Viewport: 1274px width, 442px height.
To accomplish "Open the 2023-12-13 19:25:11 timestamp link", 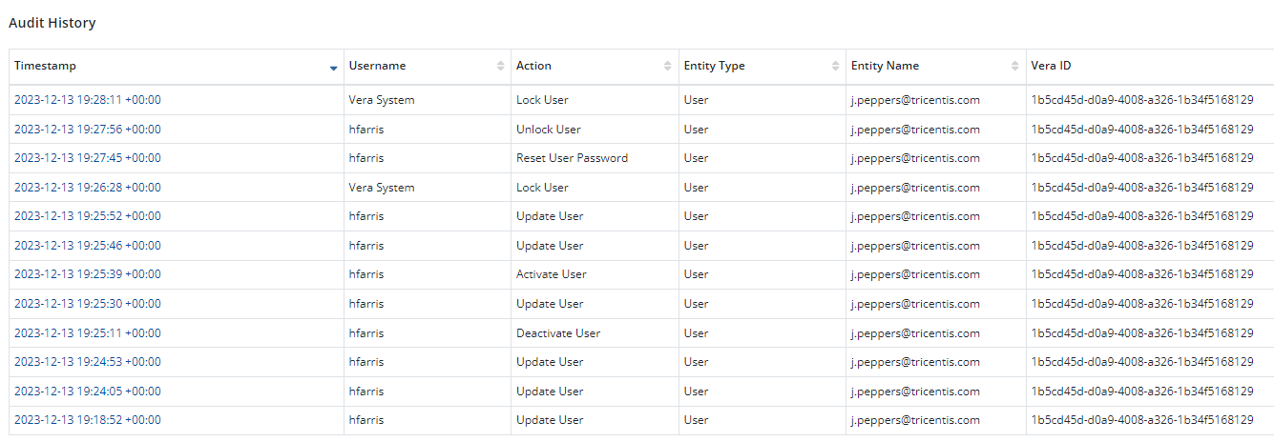I will click(x=88, y=333).
